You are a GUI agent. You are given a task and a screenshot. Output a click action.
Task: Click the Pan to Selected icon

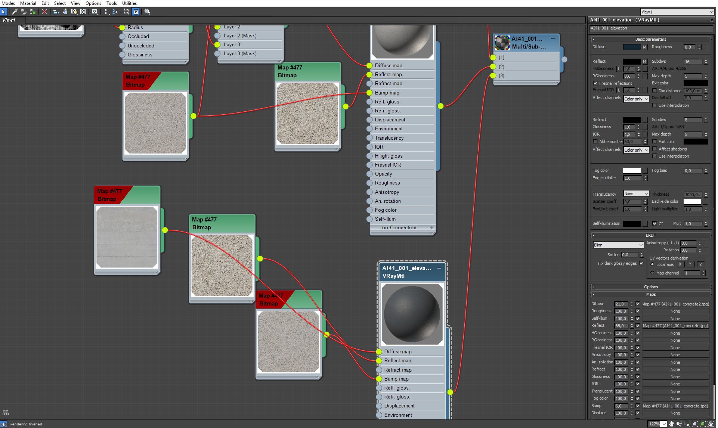coord(710,424)
